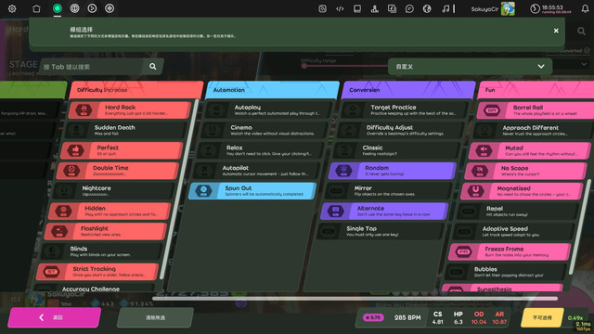Enable the Sudden Death mod

tap(126, 130)
